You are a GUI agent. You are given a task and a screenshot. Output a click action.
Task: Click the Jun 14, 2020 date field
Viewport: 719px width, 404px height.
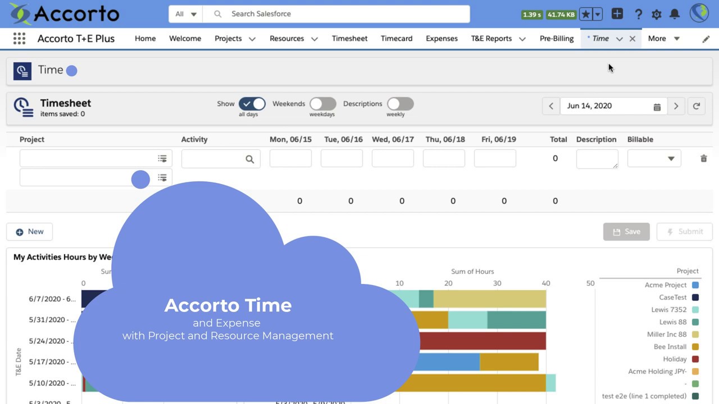[x=613, y=106]
